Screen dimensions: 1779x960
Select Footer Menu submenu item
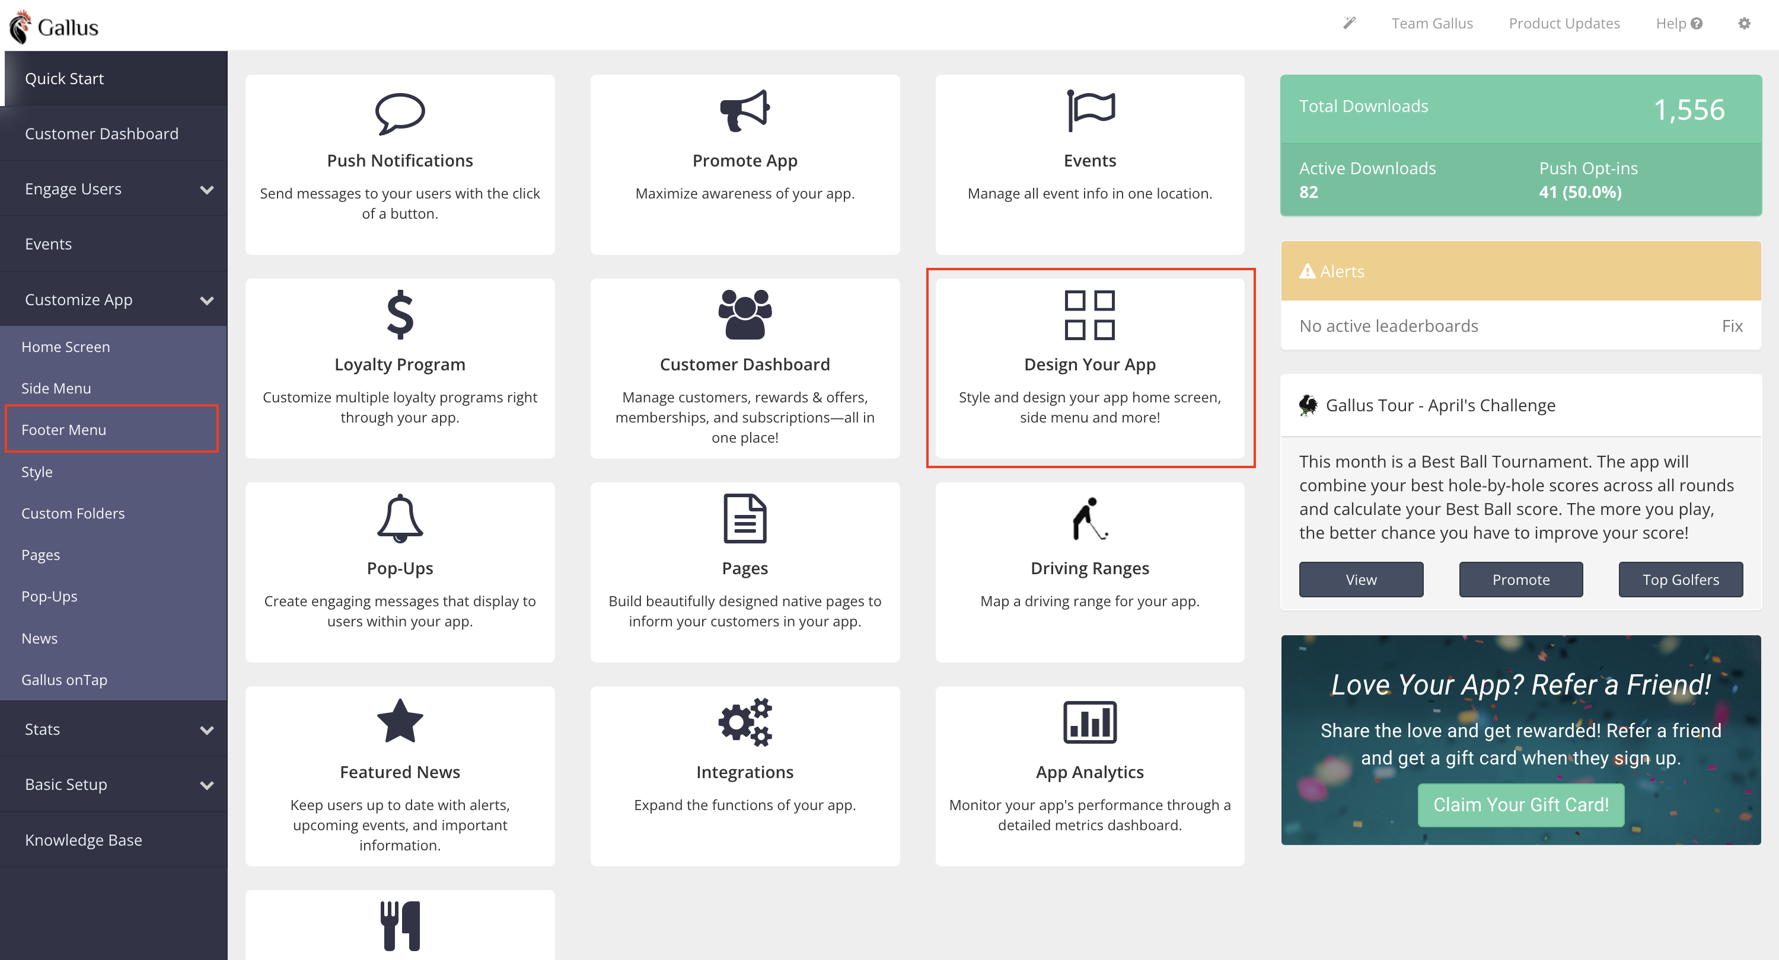(x=114, y=430)
